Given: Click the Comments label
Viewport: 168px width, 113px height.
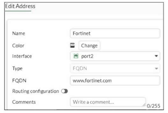Looking at the screenshot, I should pyautogui.click(x=24, y=102).
